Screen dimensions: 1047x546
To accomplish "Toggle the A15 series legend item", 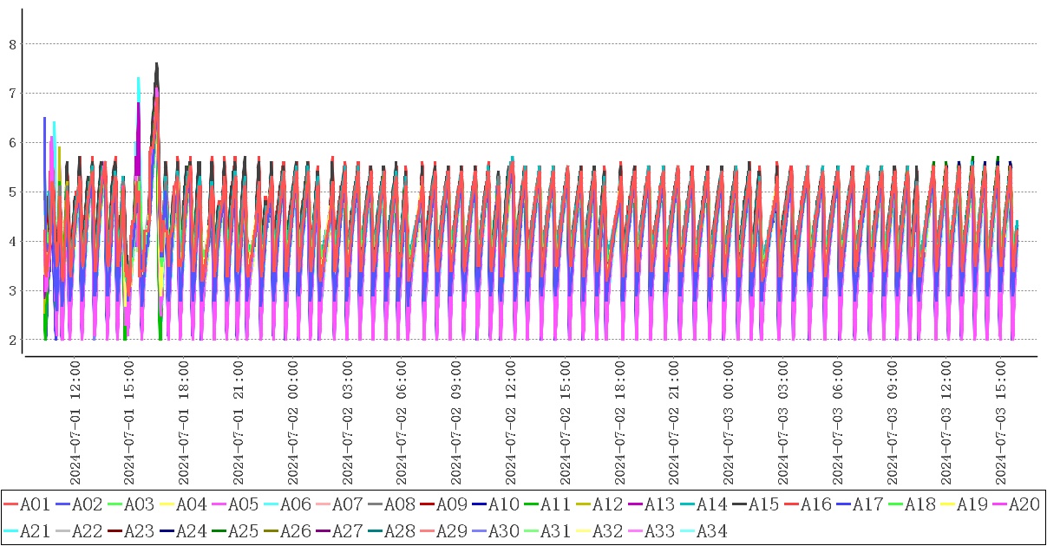I will (763, 504).
